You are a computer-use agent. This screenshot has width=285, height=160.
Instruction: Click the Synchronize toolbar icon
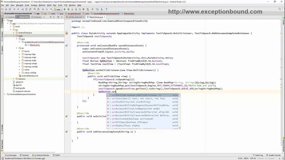(10, 9)
